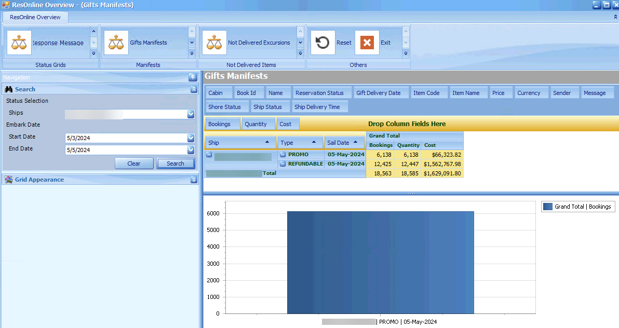
Task: Select the Item Code field header
Action: 429,93
